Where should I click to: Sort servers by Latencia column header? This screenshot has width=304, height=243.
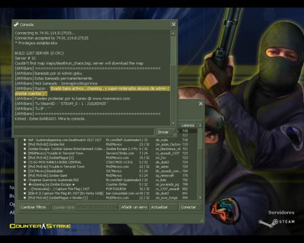click(188, 126)
